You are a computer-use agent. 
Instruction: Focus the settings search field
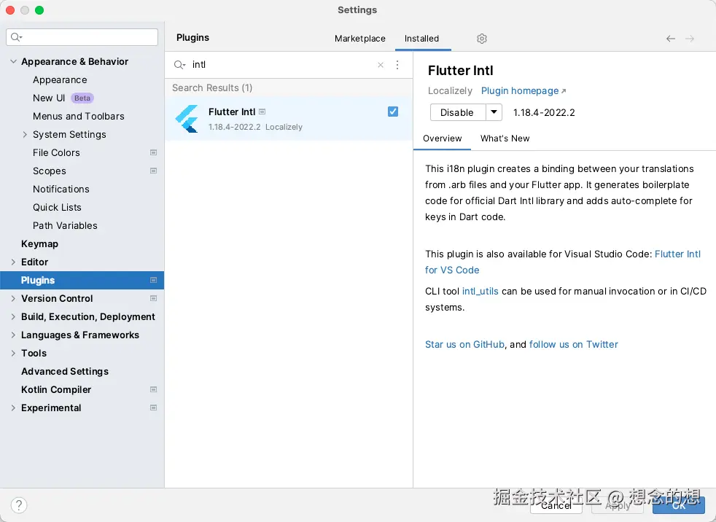tap(82, 37)
